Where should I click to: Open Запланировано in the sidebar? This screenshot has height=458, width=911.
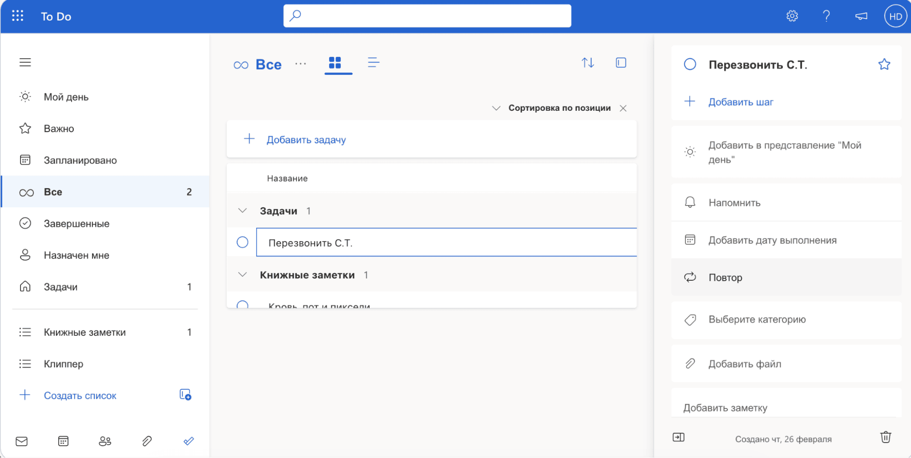click(80, 160)
